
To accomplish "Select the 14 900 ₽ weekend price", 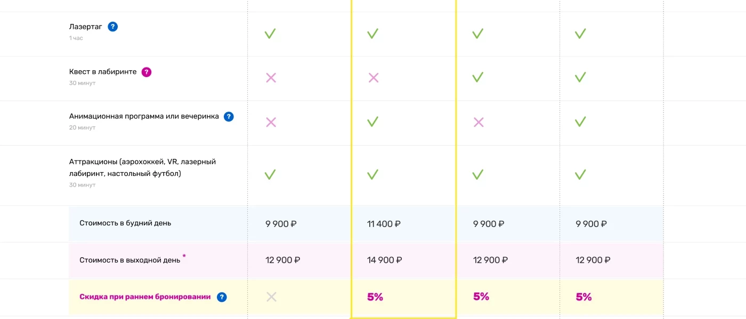I will coord(384,261).
